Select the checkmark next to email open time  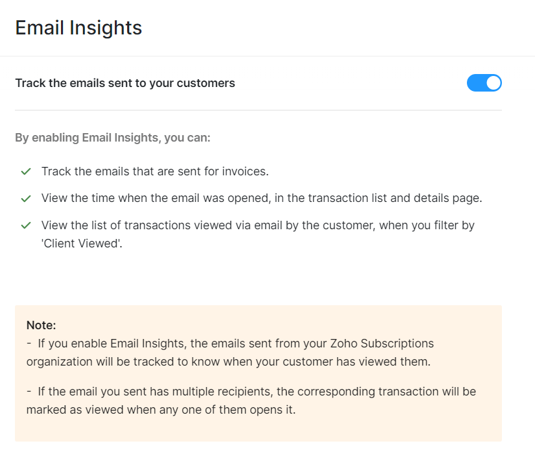point(25,198)
